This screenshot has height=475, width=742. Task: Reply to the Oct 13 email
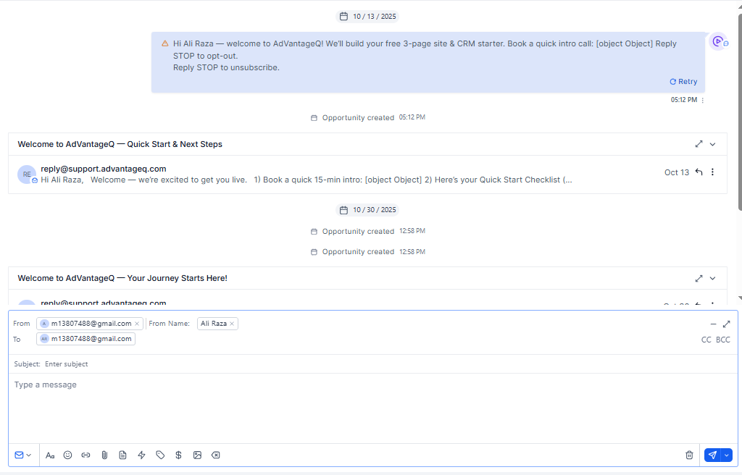(x=699, y=172)
